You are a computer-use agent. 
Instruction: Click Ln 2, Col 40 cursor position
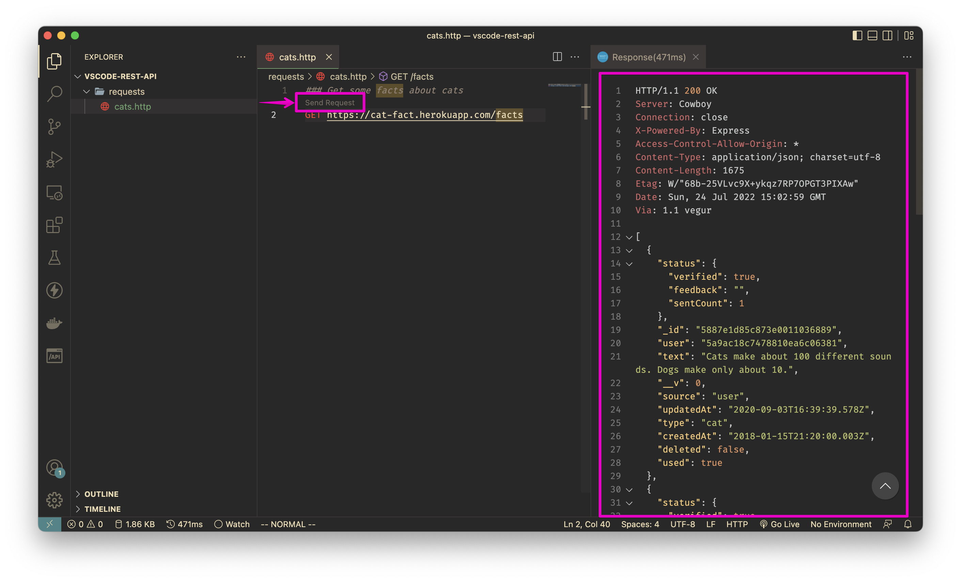(x=586, y=524)
